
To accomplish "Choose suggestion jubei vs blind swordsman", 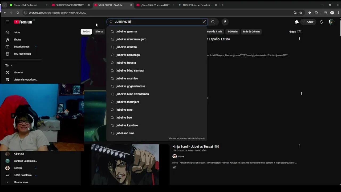I will pos(157,94).
